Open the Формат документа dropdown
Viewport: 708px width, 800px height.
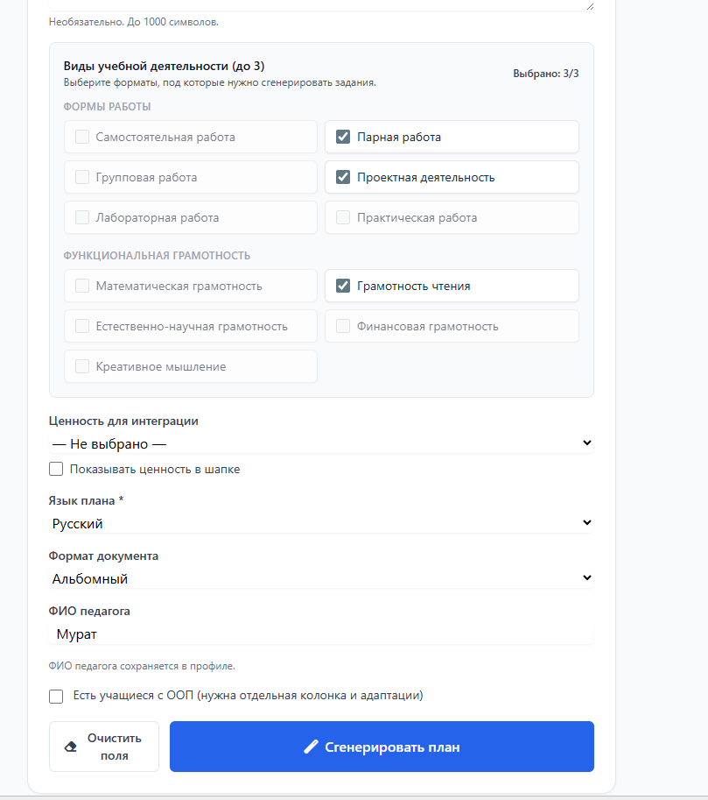321,578
